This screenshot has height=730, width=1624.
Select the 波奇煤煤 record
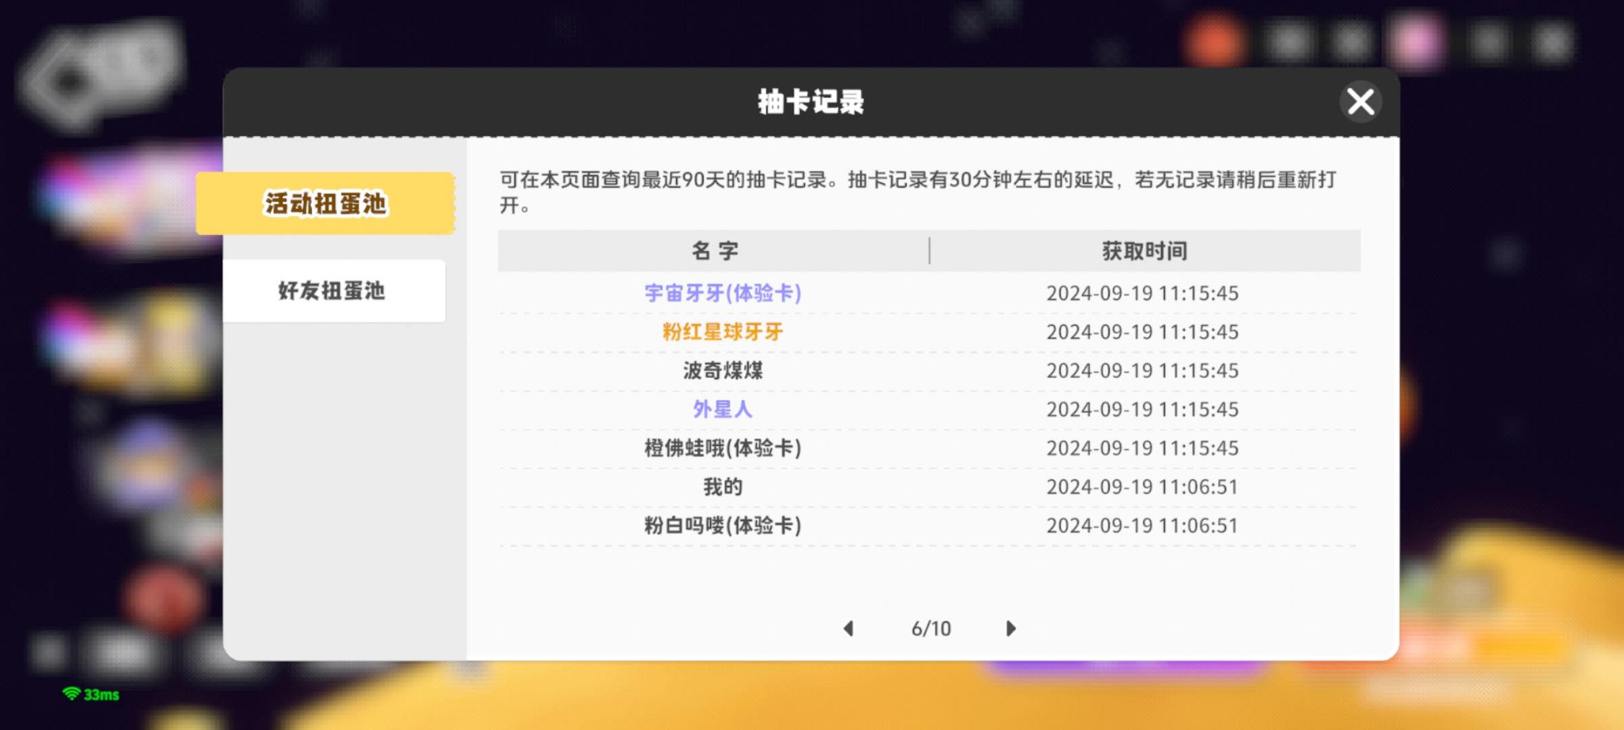[x=723, y=370]
